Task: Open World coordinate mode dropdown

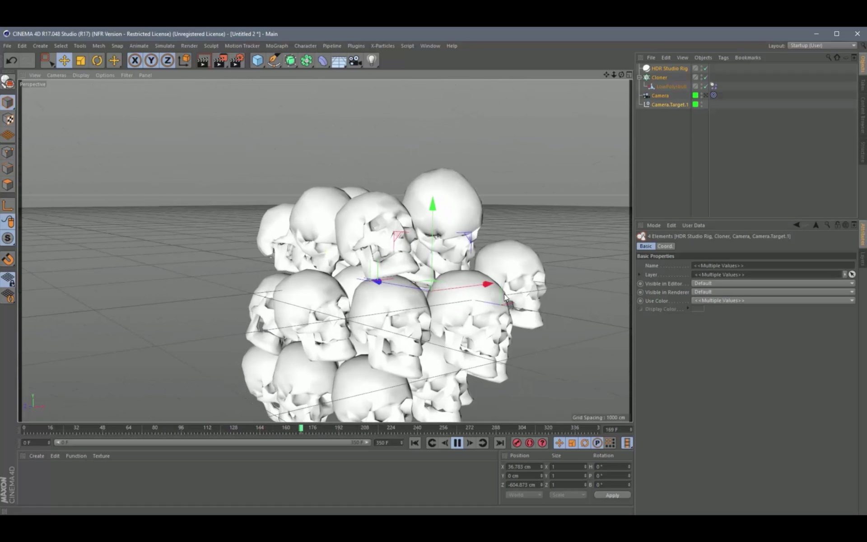Action: pos(524,495)
